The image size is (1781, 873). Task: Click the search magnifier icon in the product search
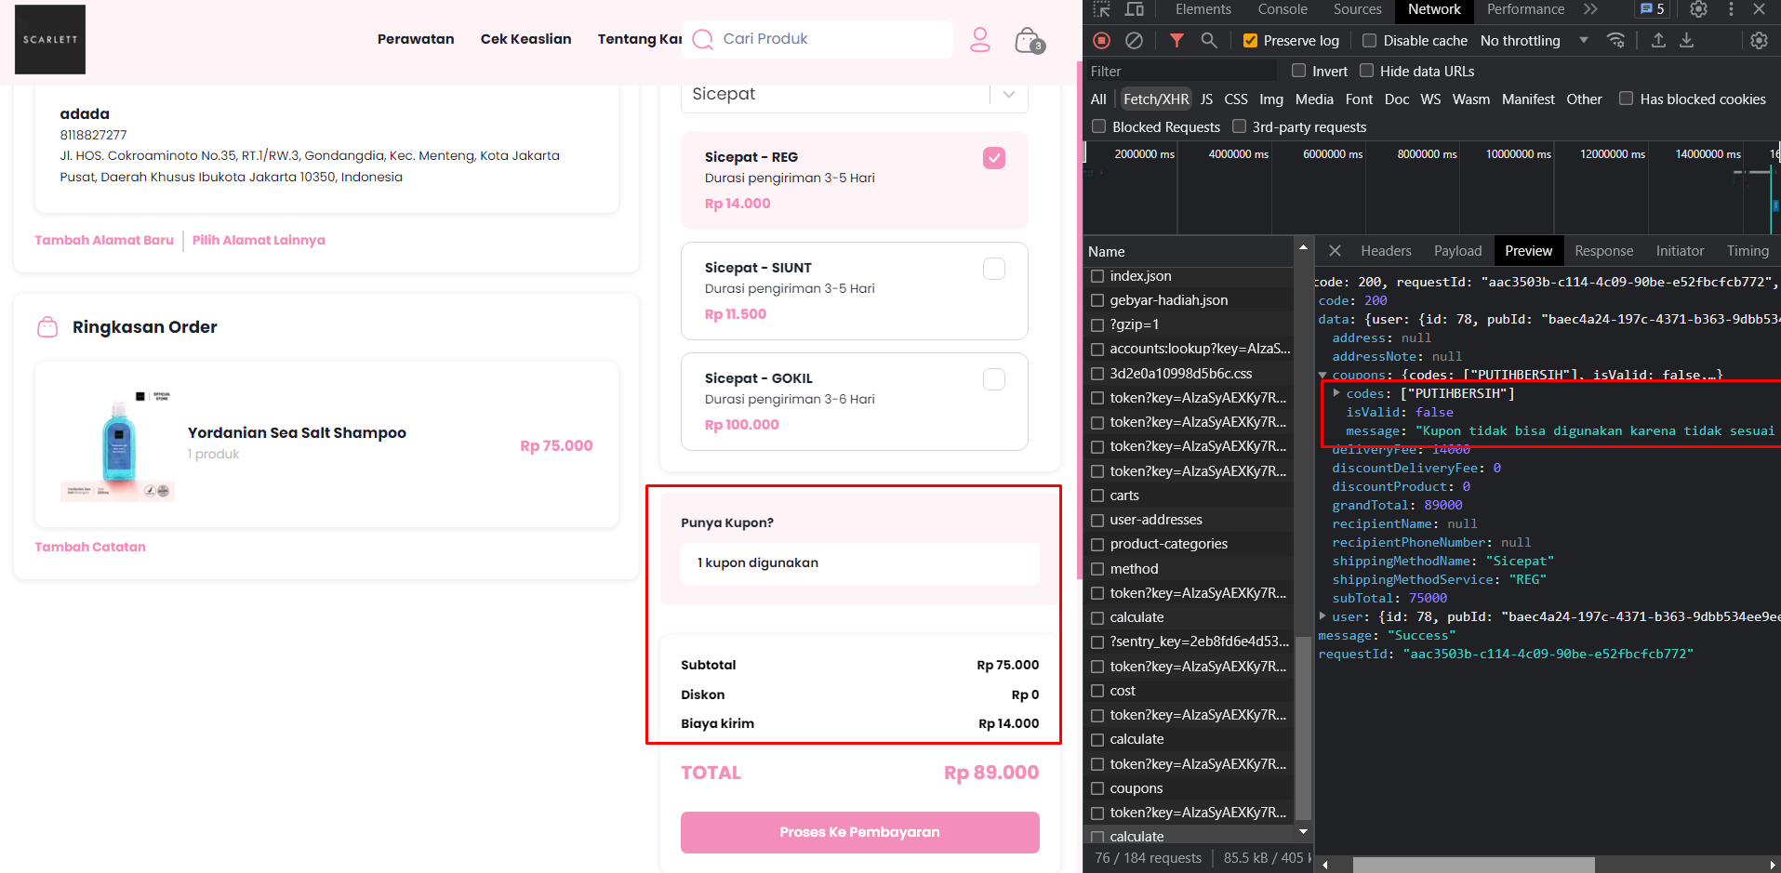tap(703, 39)
